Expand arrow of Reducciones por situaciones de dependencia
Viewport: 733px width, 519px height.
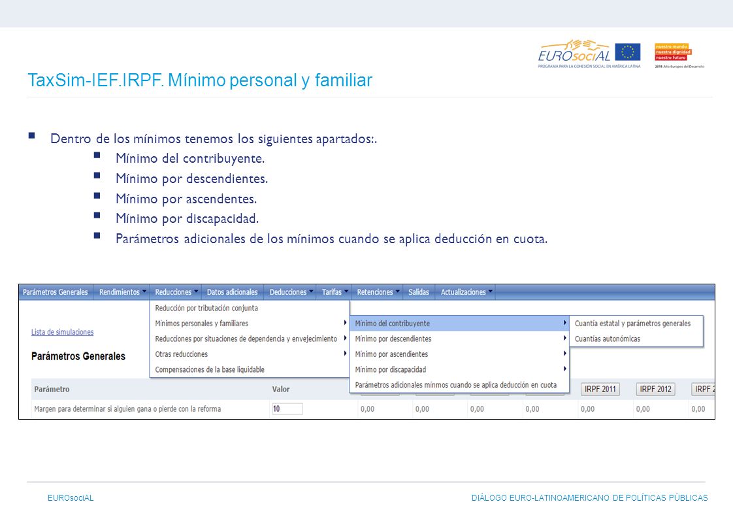pos(345,338)
